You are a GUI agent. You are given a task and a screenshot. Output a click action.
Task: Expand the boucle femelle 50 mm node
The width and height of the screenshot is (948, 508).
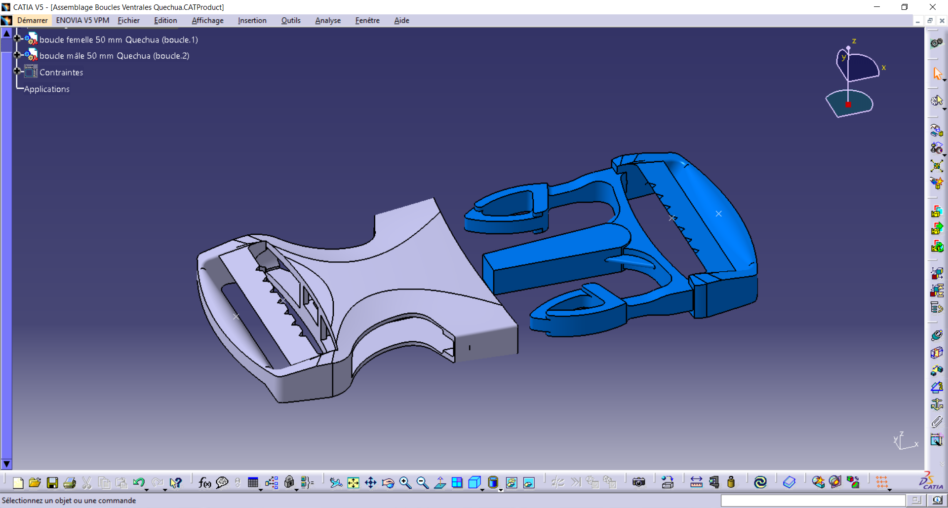pos(17,38)
